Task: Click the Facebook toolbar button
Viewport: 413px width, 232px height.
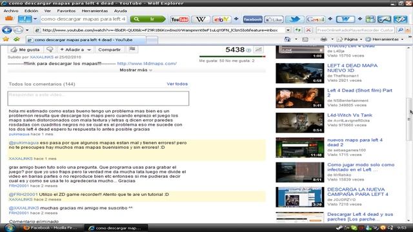Action: pyautogui.click(x=252, y=19)
